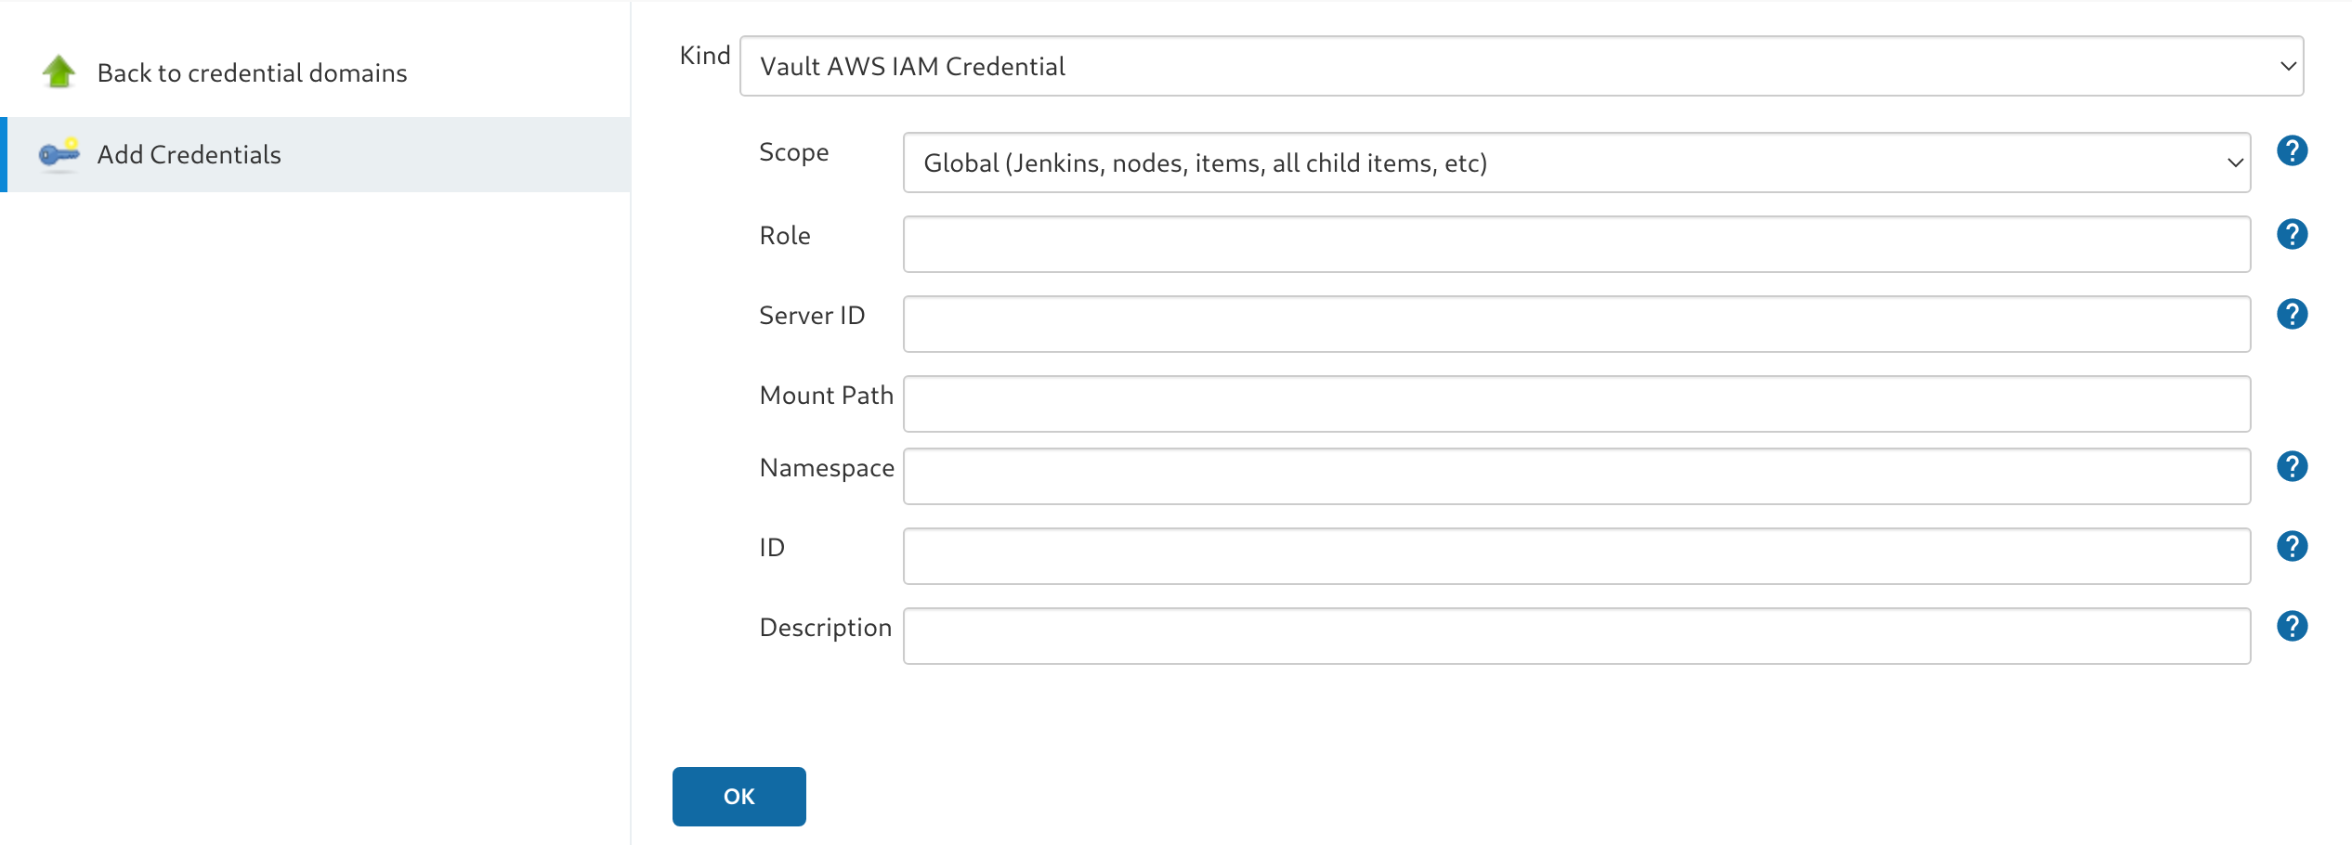Click into the Mount Path field
This screenshot has height=845, width=2352.
(x=1576, y=404)
